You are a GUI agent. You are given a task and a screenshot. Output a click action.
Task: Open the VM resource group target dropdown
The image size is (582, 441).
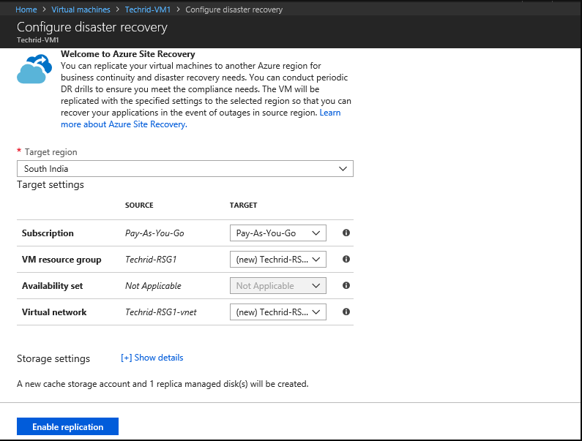[278, 259]
